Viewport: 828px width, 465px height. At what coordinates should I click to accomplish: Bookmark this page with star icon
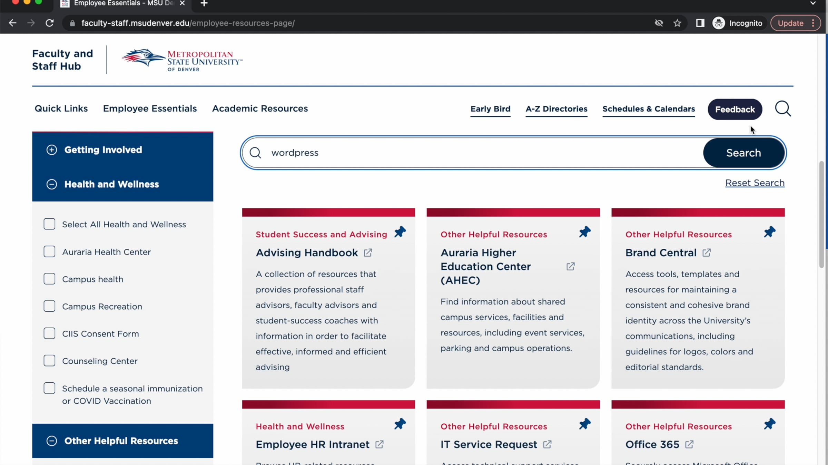tap(677, 23)
